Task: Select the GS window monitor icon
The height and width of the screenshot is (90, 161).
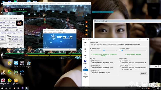Action: (x=85, y=62)
